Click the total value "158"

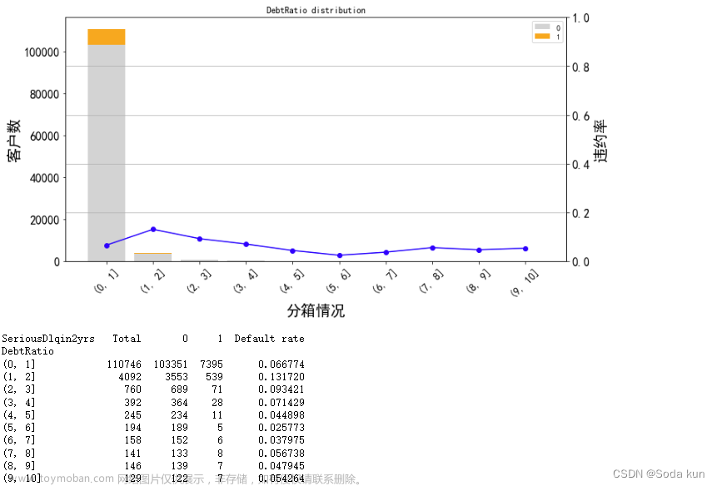[x=132, y=440]
